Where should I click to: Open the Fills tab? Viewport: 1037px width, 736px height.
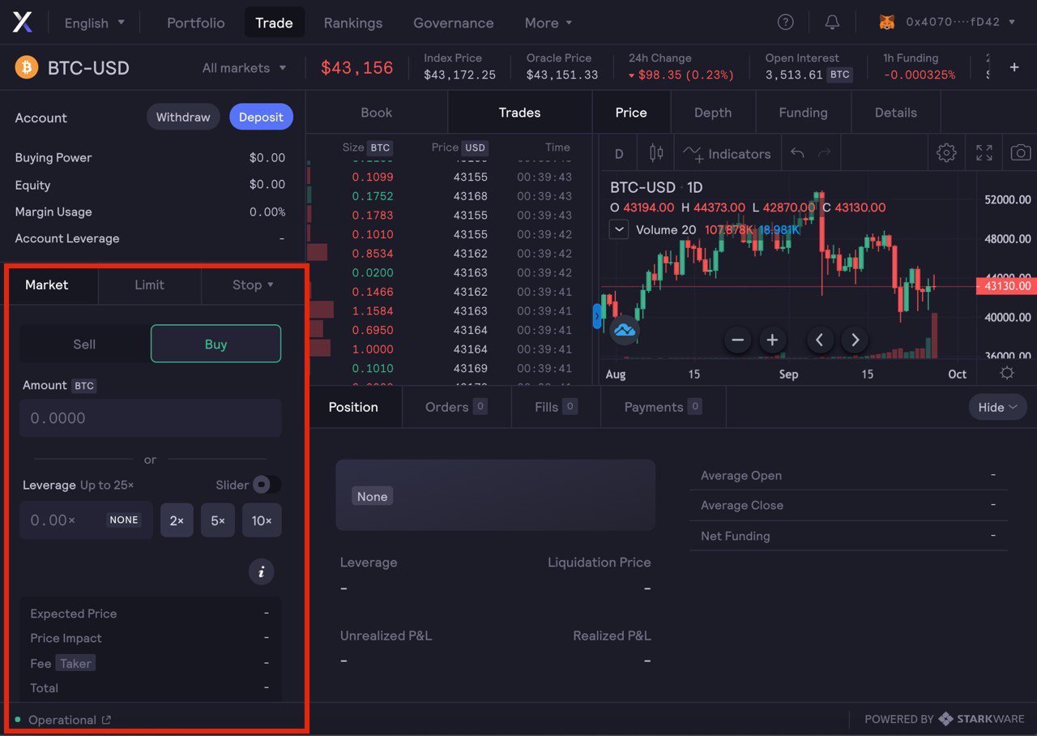[556, 407]
